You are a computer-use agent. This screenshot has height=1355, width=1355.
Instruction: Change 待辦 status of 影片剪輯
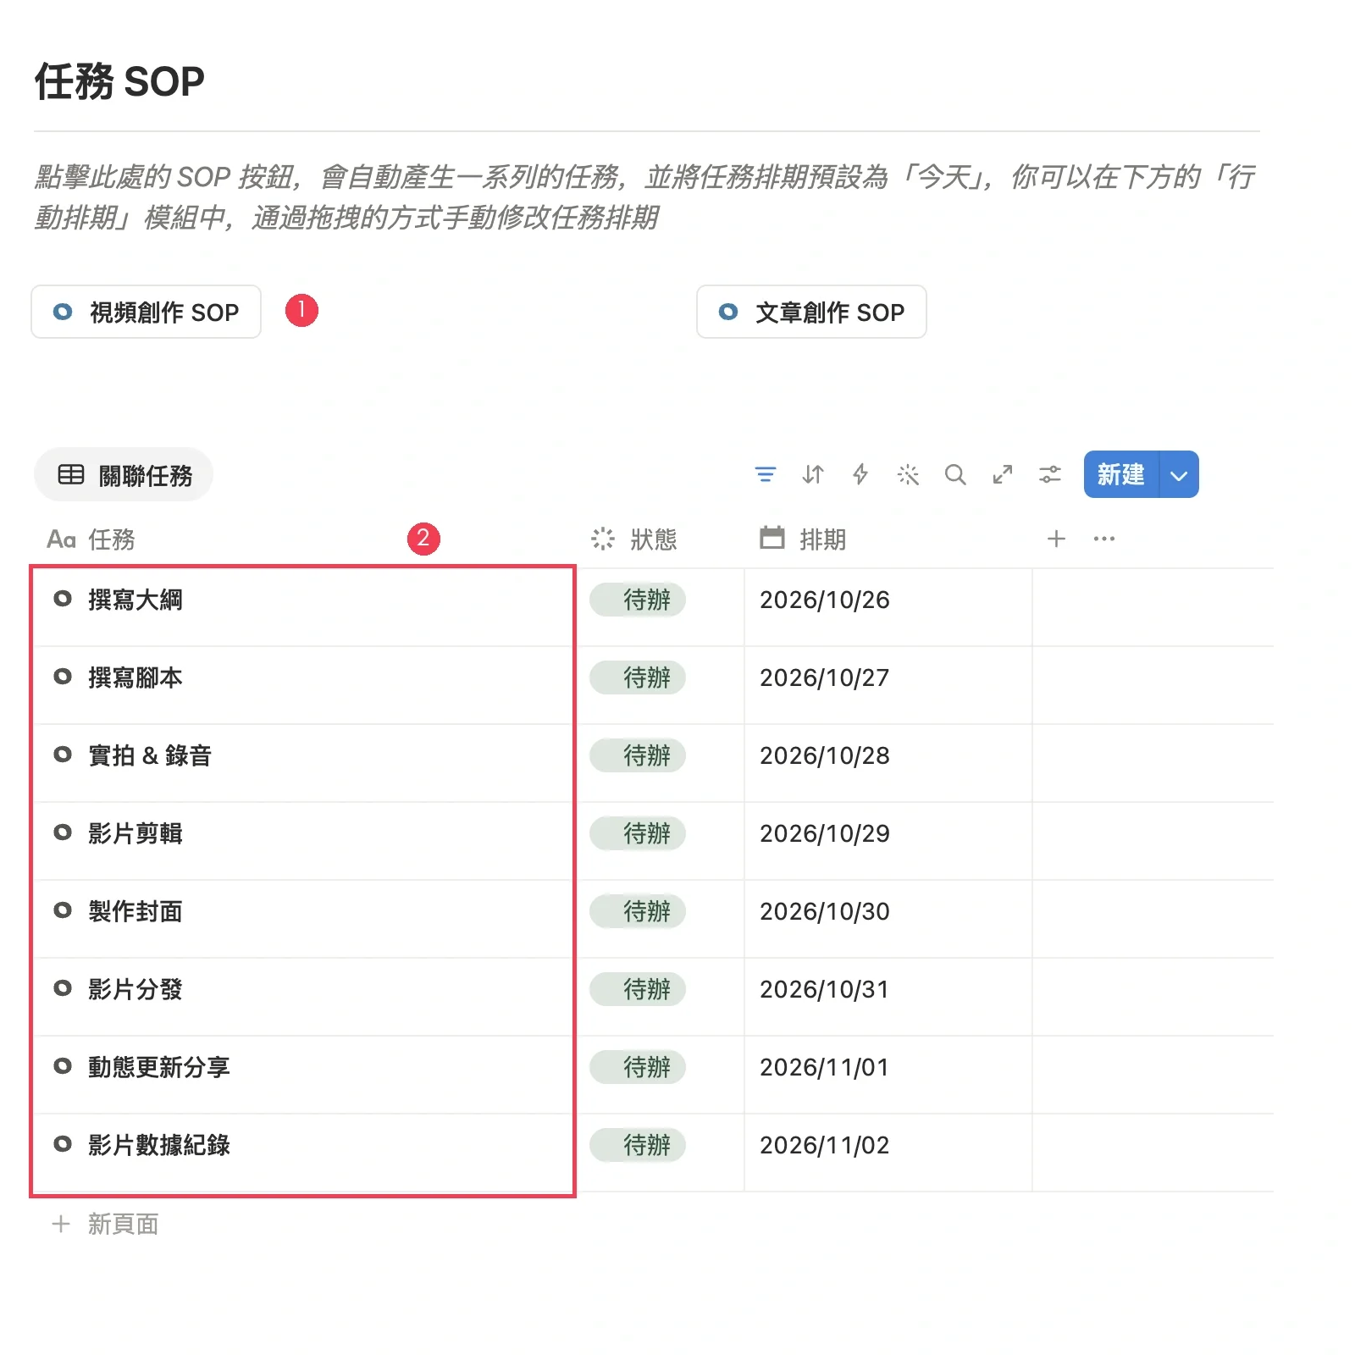tap(638, 833)
